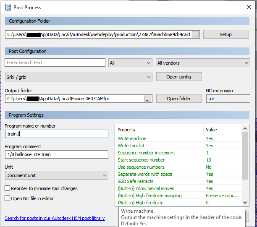Click the Open config button
The width and height of the screenshot is (257, 227).
[x=179, y=77]
